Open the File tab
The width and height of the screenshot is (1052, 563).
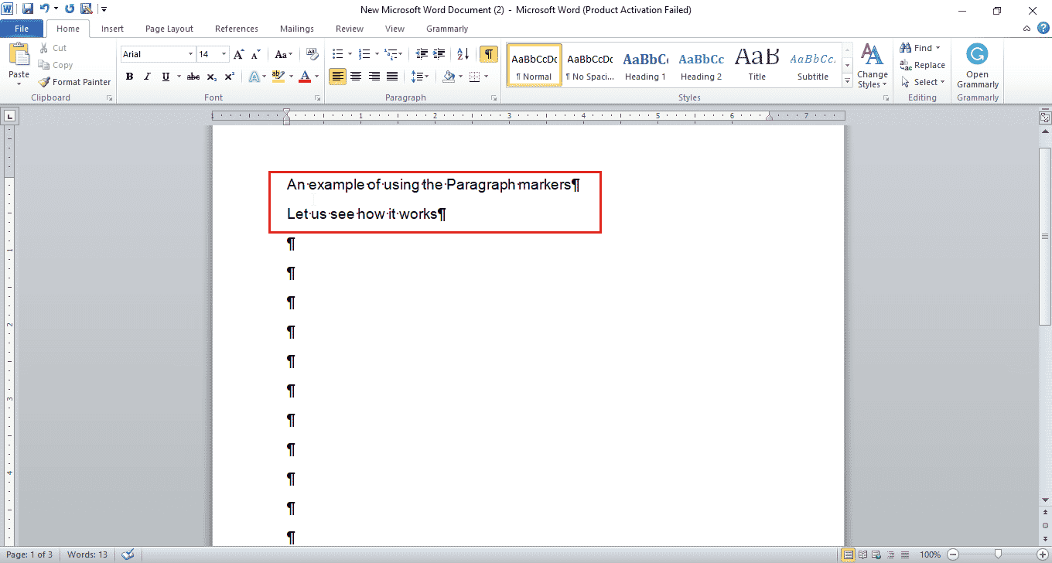point(22,29)
